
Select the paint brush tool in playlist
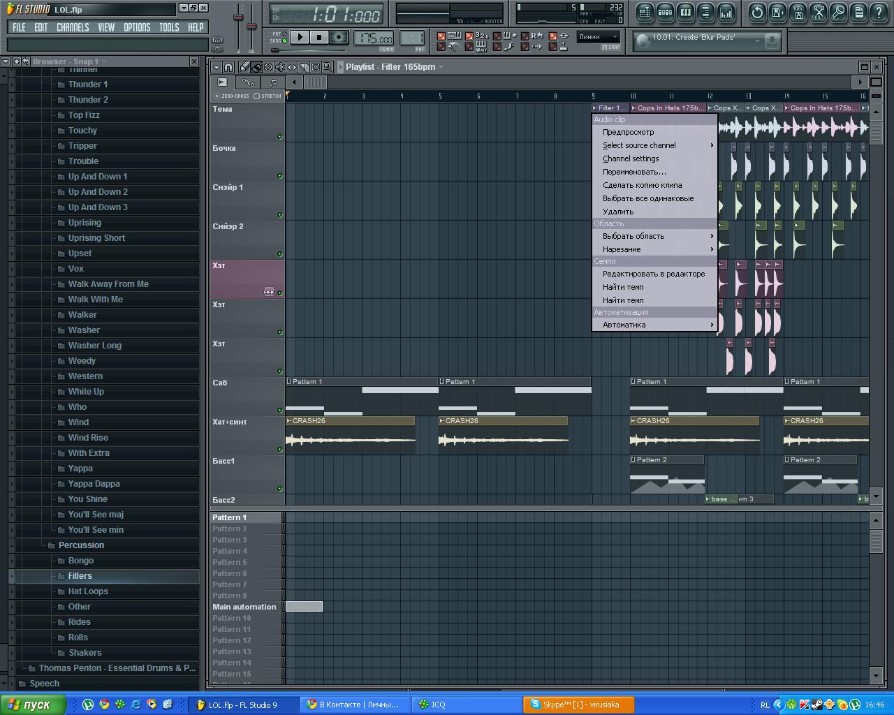pos(256,67)
